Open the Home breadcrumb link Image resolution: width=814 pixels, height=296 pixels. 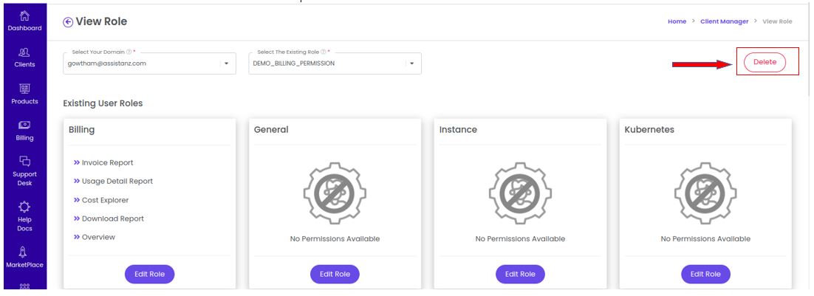click(x=677, y=21)
